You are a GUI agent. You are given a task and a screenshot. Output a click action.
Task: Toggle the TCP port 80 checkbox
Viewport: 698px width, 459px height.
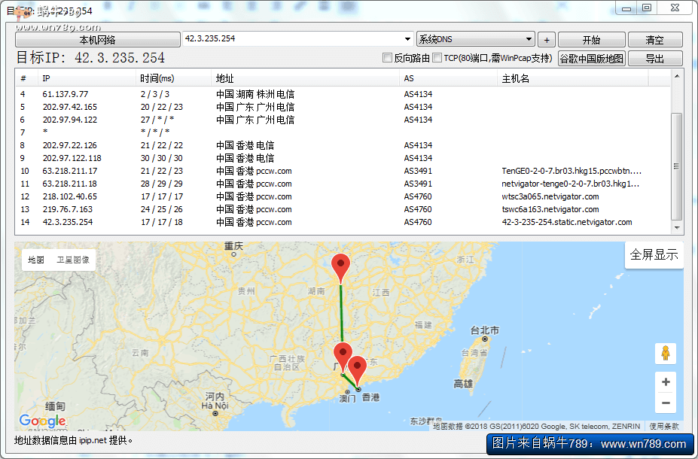(x=437, y=58)
